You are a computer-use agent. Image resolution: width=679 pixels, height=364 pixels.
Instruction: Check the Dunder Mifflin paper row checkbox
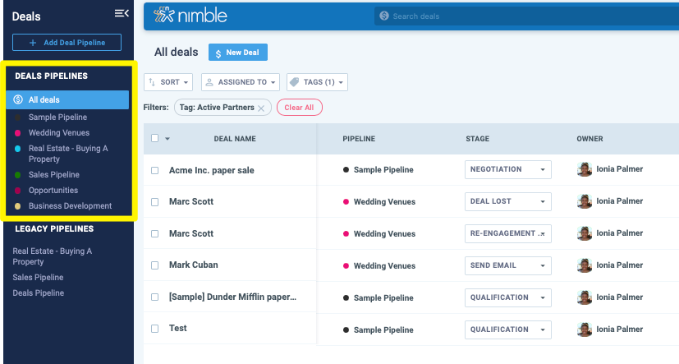click(x=154, y=297)
